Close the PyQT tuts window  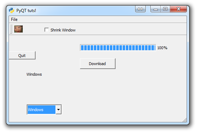pyautogui.click(x=178, y=9)
